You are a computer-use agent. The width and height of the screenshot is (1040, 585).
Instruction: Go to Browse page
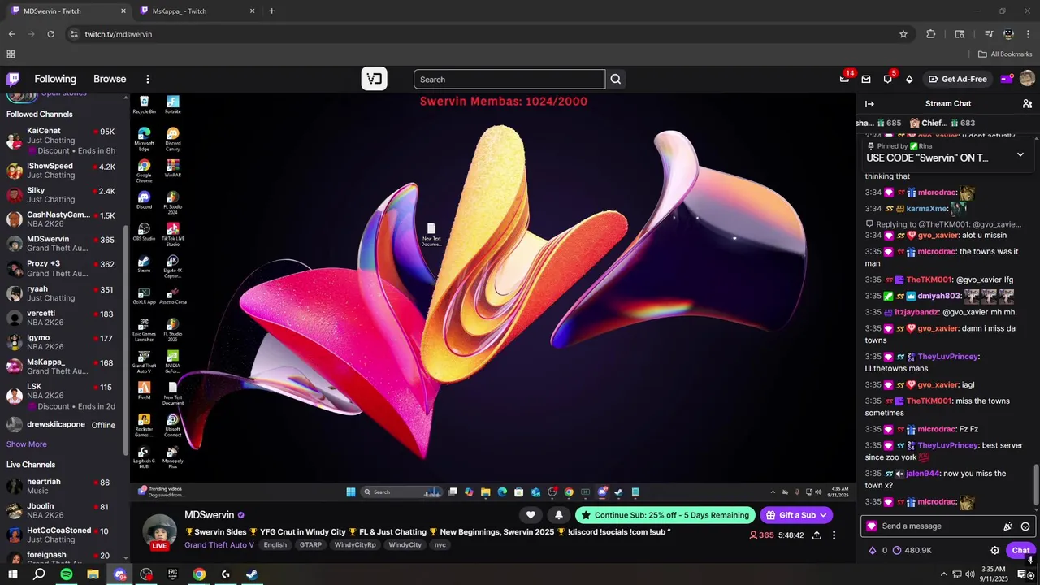pos(110,79)
